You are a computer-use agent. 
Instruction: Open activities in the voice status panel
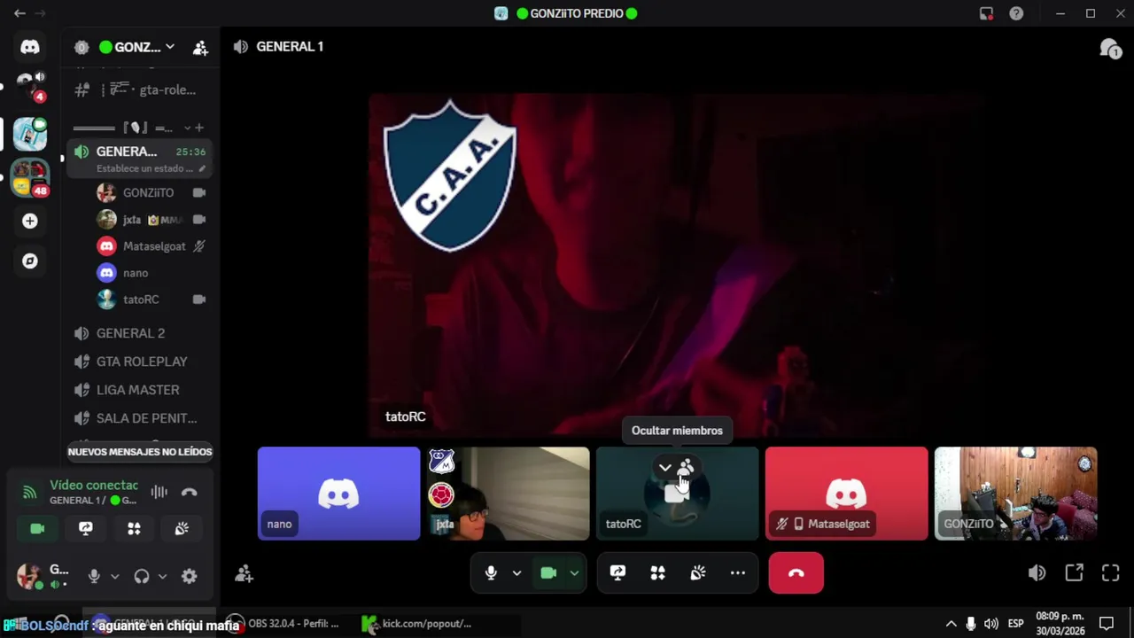134,528
